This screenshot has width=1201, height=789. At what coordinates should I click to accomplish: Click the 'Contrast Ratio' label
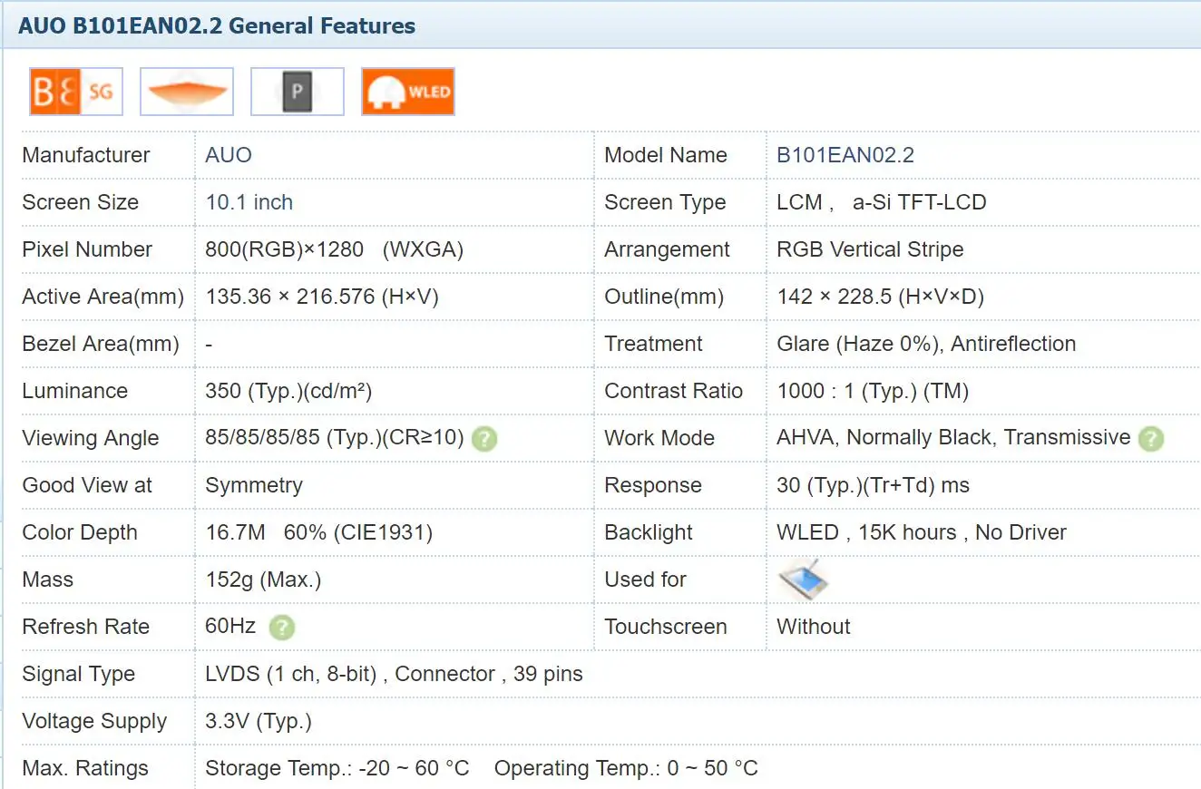point(673,391)
